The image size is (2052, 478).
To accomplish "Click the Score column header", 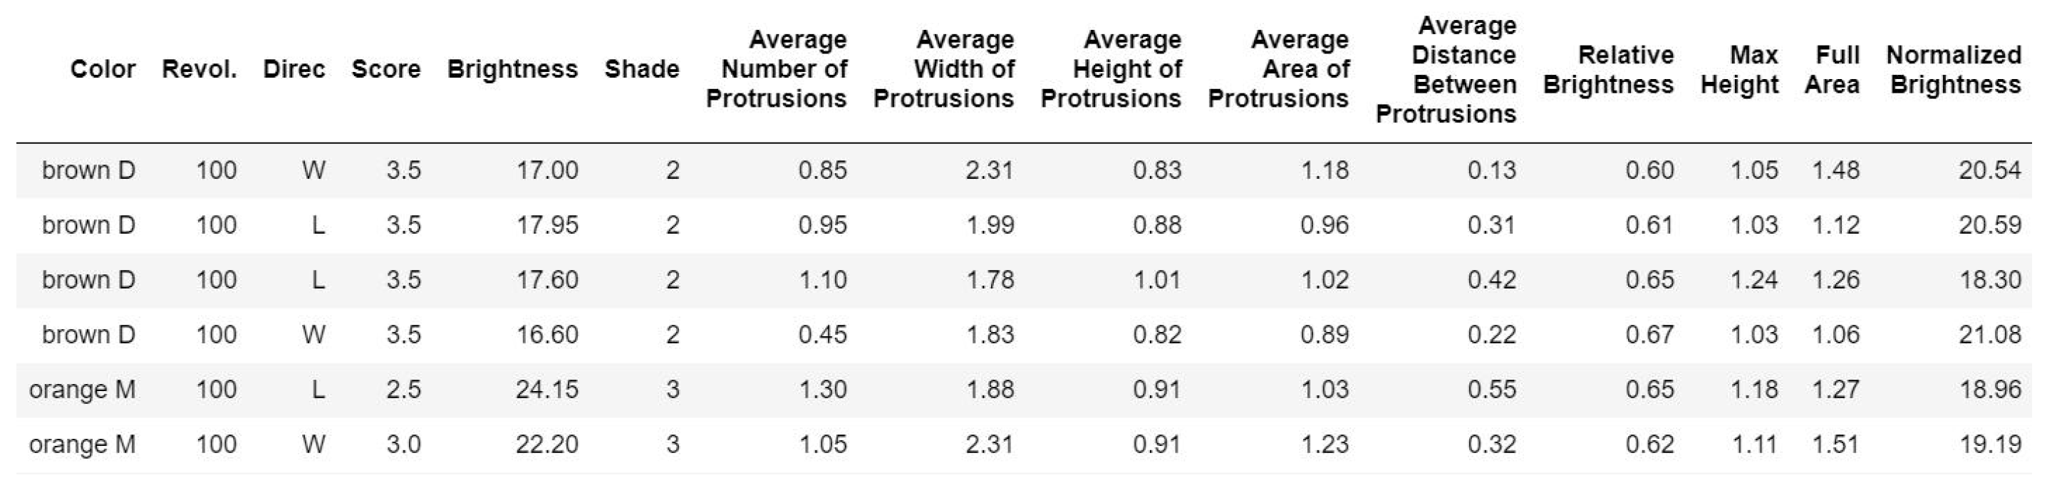I will point(385,69).
